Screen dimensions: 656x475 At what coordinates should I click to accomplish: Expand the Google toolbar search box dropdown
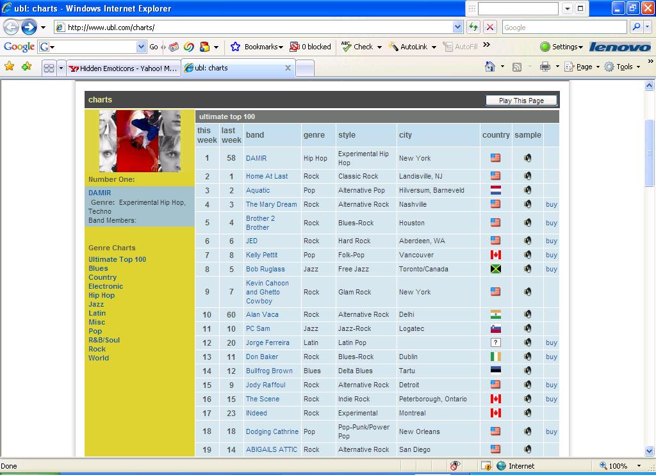(142, 47)
